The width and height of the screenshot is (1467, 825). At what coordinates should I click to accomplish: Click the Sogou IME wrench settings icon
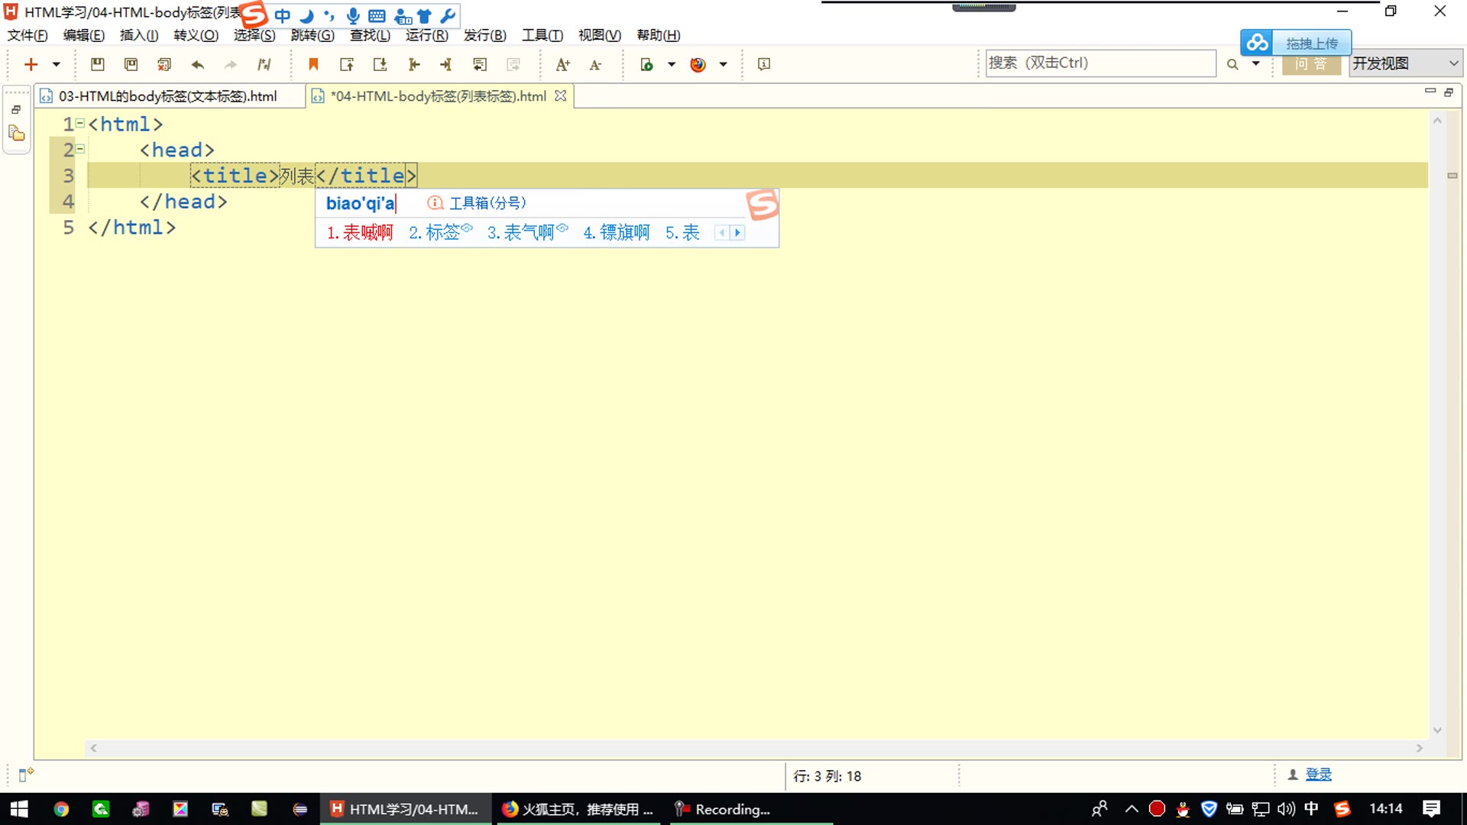449,16
